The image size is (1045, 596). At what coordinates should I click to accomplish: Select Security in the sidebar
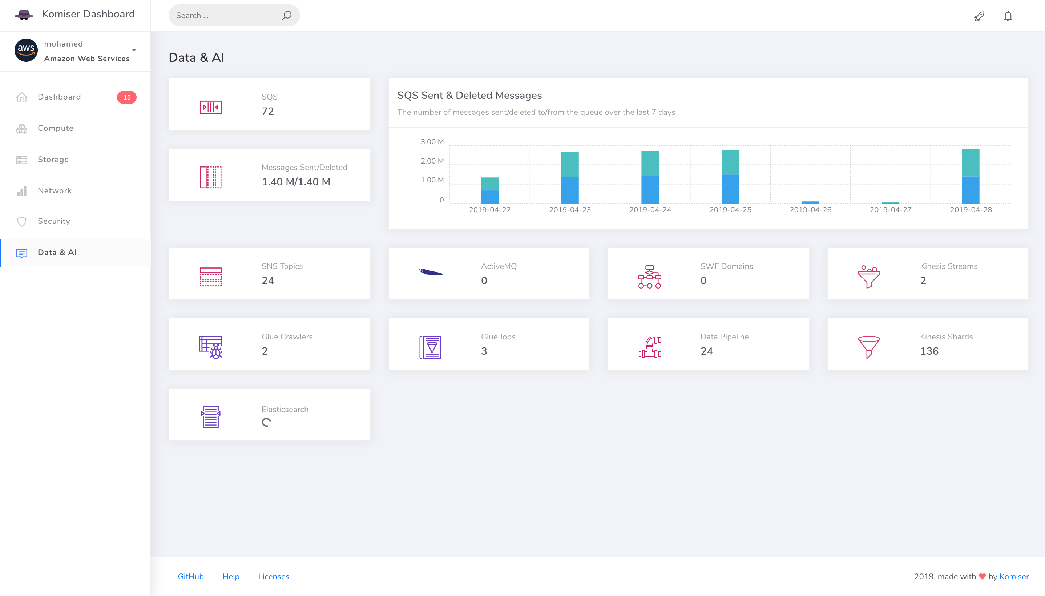[x=54, y=221]
